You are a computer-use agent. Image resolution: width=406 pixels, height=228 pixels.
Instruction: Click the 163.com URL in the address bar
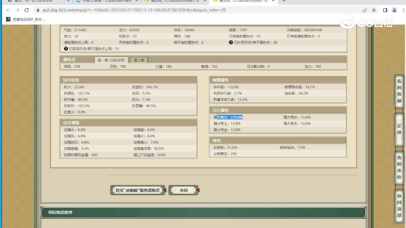tap(134, 10)
